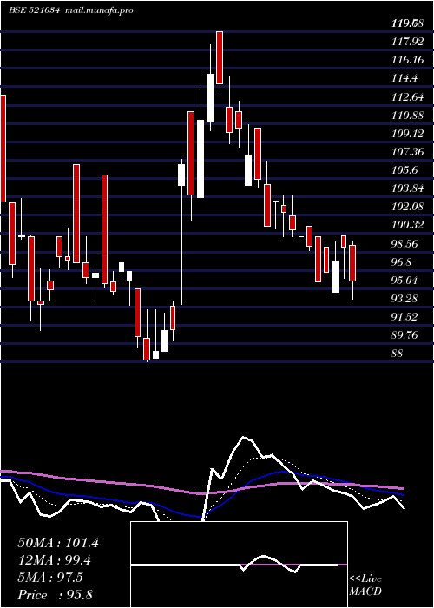Viewport: 434px width, 608px height.
Task: Click the 109.12 price axis label
Action: coord(408,134)
